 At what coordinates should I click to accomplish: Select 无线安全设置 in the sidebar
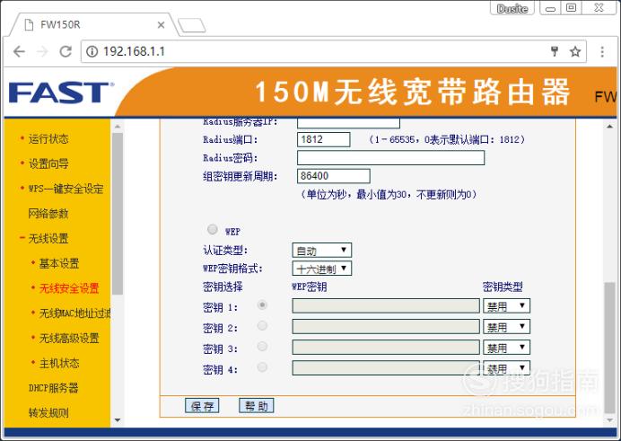click(x=69, y=288)
